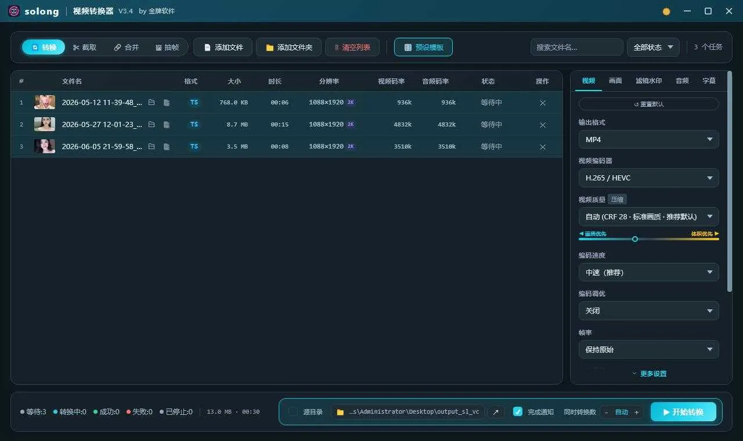Open the 音频 settings tab

(682, 81)
